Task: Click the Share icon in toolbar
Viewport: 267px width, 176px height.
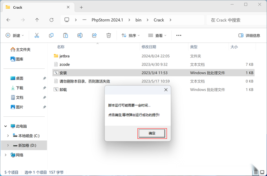Action: point(94,35)
